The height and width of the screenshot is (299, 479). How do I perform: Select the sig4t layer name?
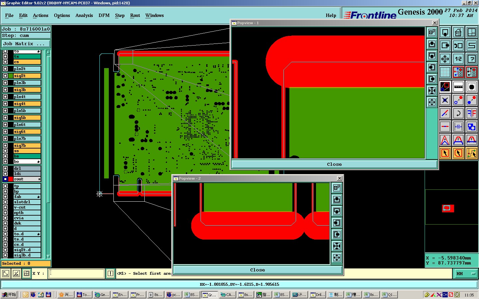[x=27, y=104]
